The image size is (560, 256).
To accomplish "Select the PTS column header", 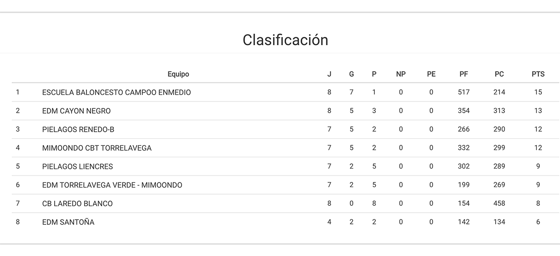I will click(538, 74).
